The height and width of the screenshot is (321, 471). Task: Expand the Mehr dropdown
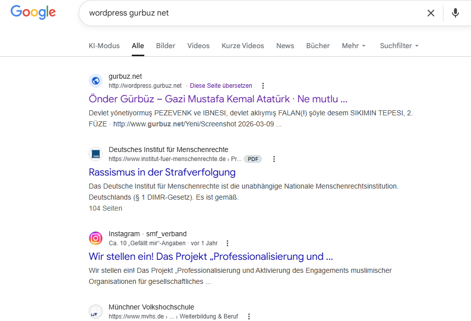click(x=354, y=46)
